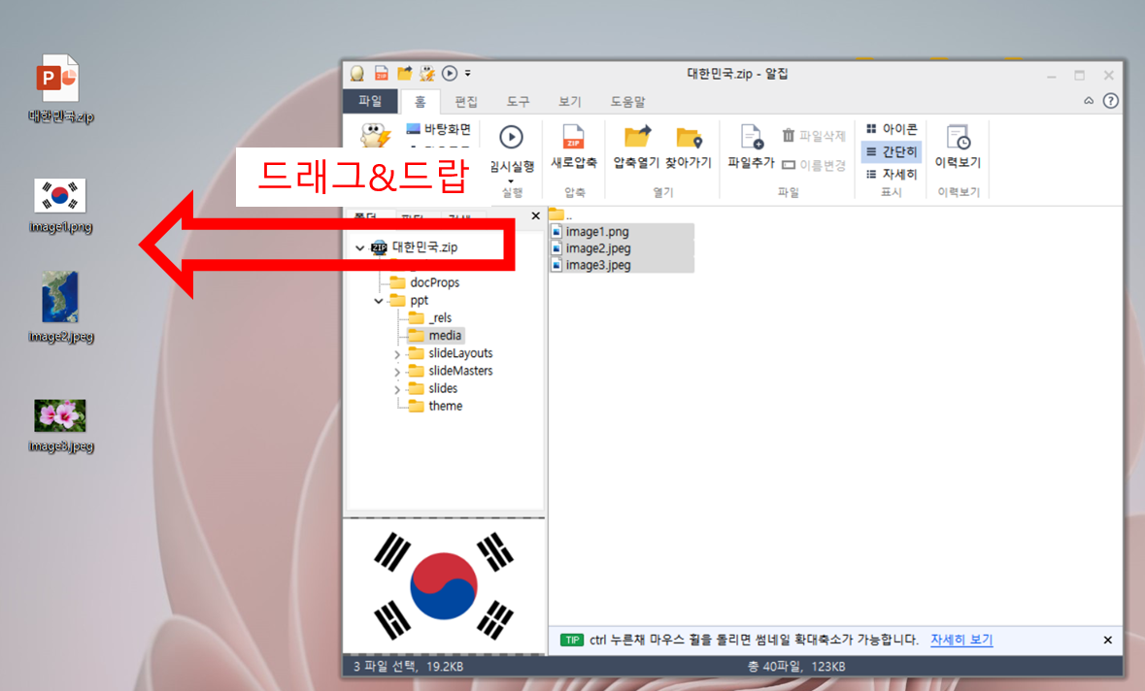Viewport: 1145px width, 691px height.
Task: Switch to the 홈 ribbon tab
Action: (x=420, y=102)
